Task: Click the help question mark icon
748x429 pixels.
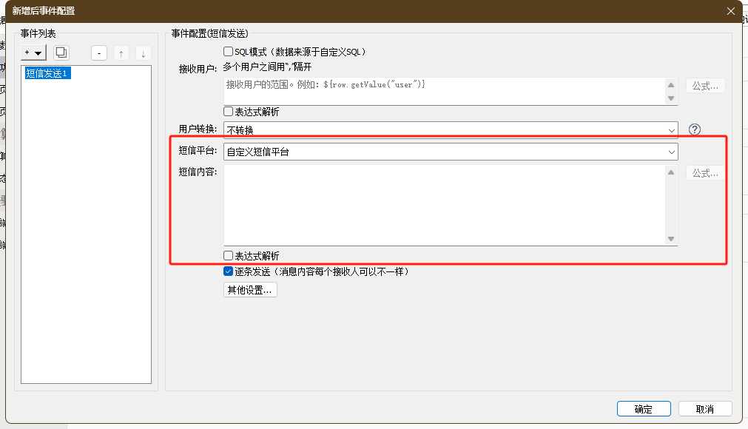Action: pyautogui.click(x=694, y=129)
